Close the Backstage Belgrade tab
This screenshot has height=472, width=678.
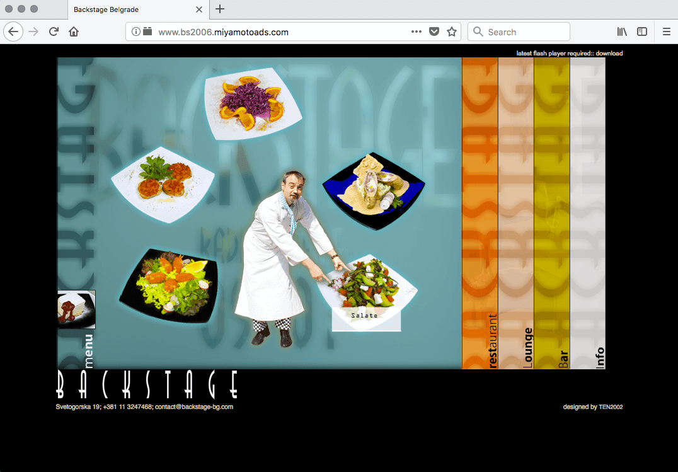[199, 9]
